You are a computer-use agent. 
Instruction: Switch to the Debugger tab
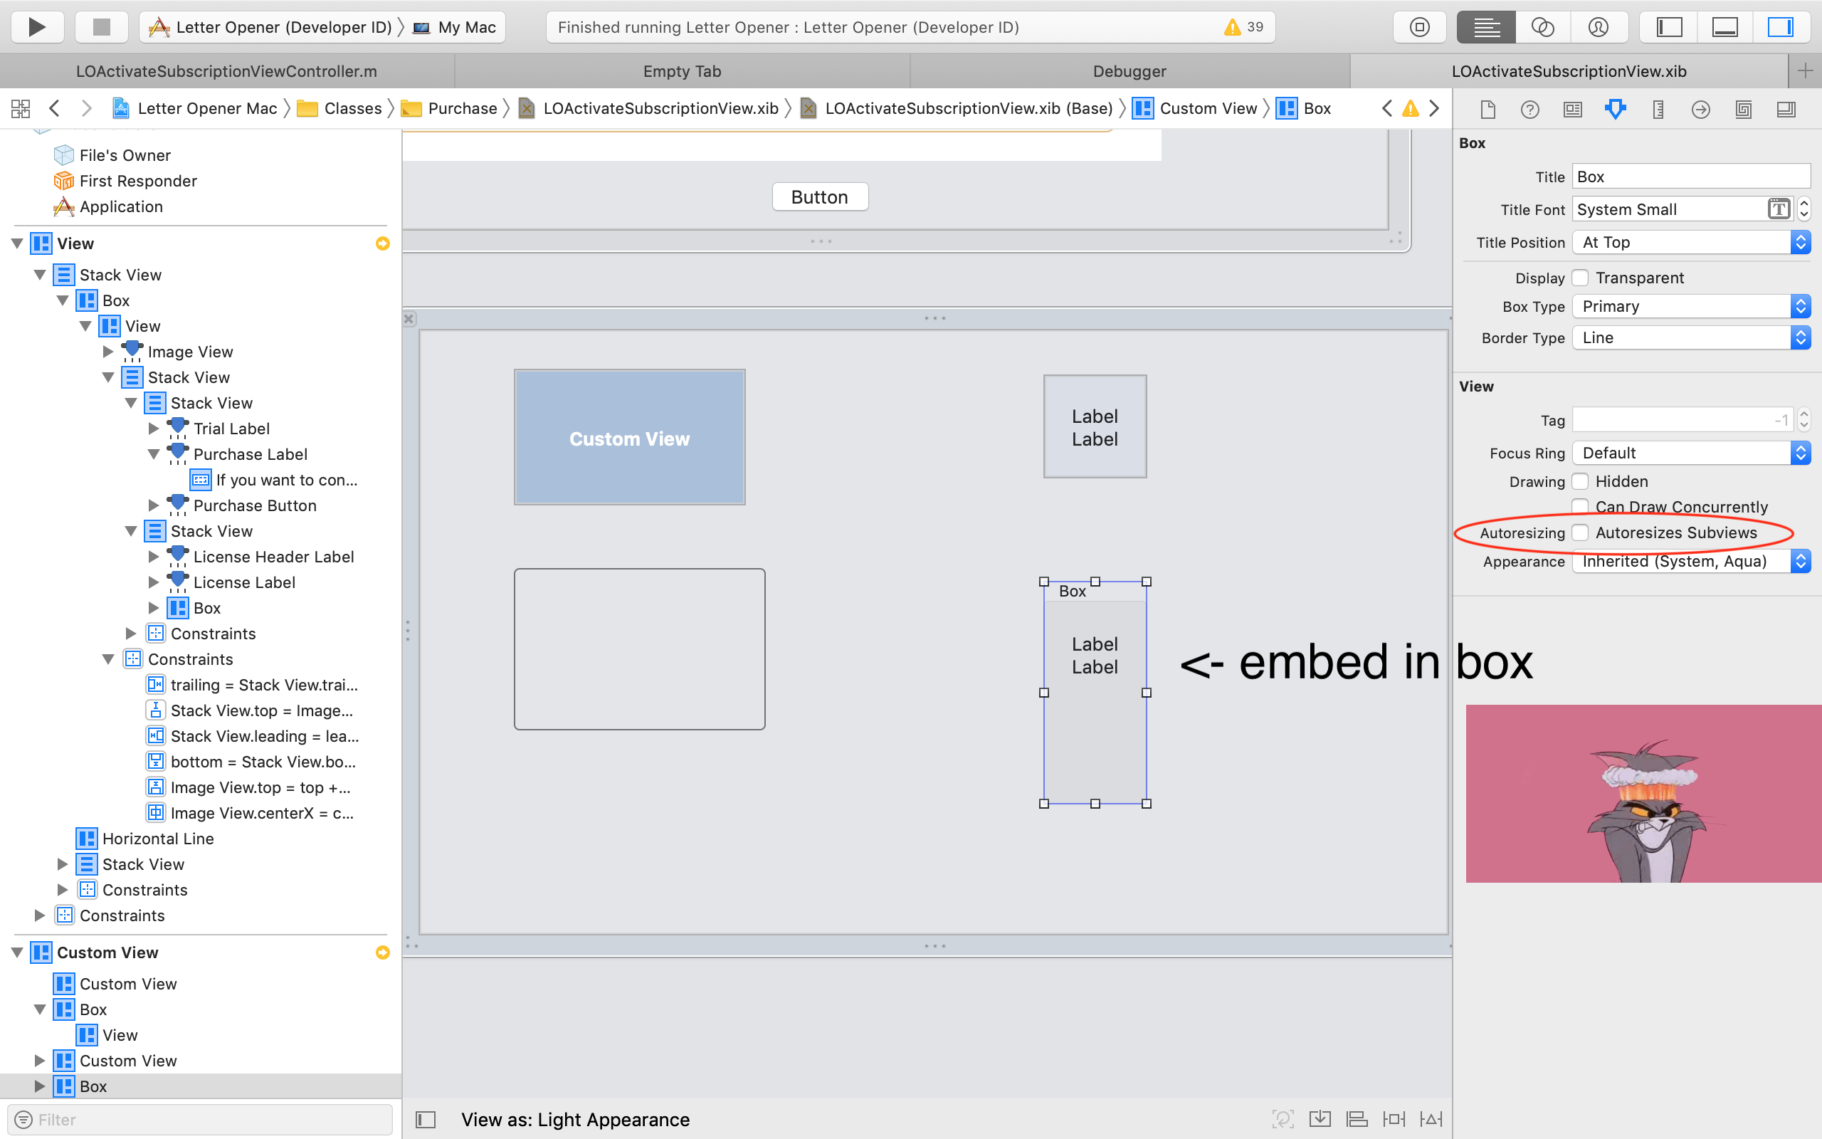tap(1129, 70)
